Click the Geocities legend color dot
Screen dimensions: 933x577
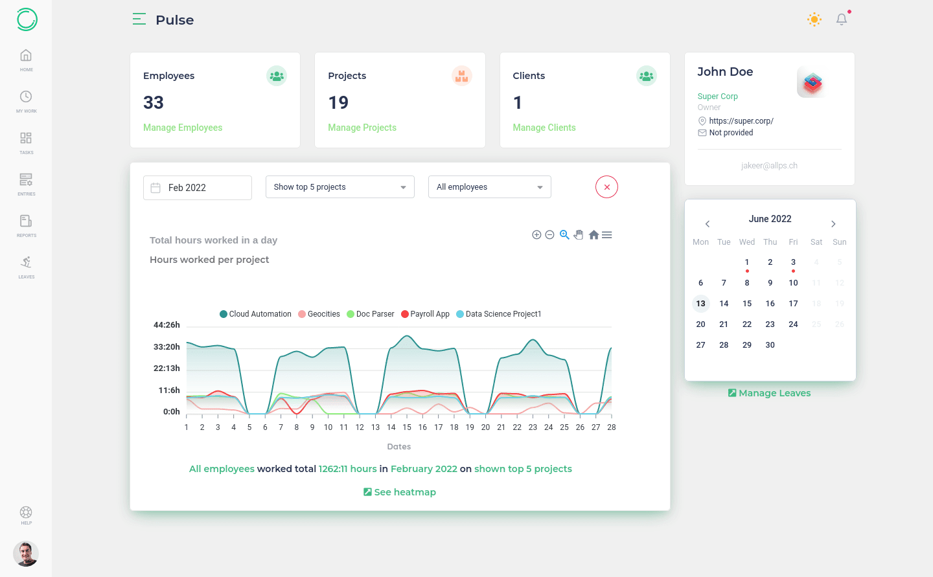(x=302, y=314)
